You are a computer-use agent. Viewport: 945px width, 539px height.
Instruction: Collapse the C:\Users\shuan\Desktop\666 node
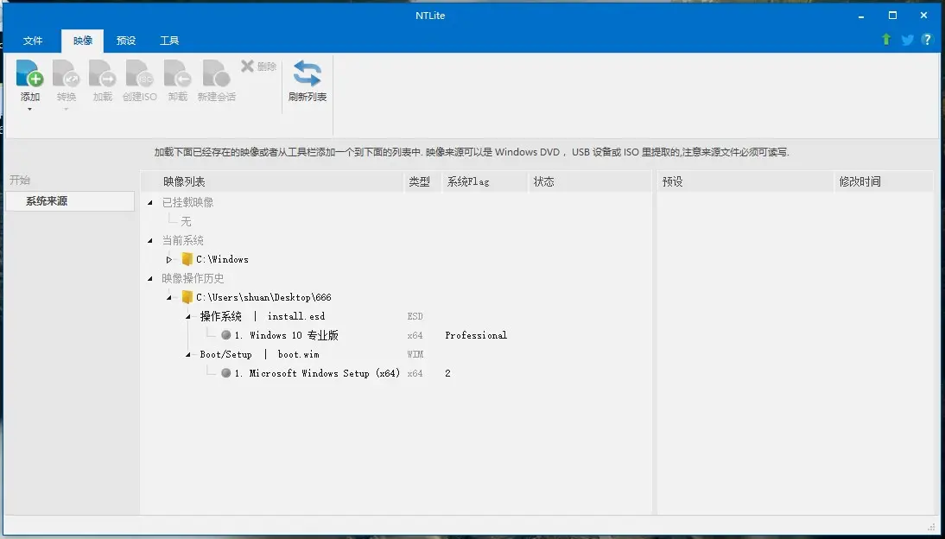(169, 297)
